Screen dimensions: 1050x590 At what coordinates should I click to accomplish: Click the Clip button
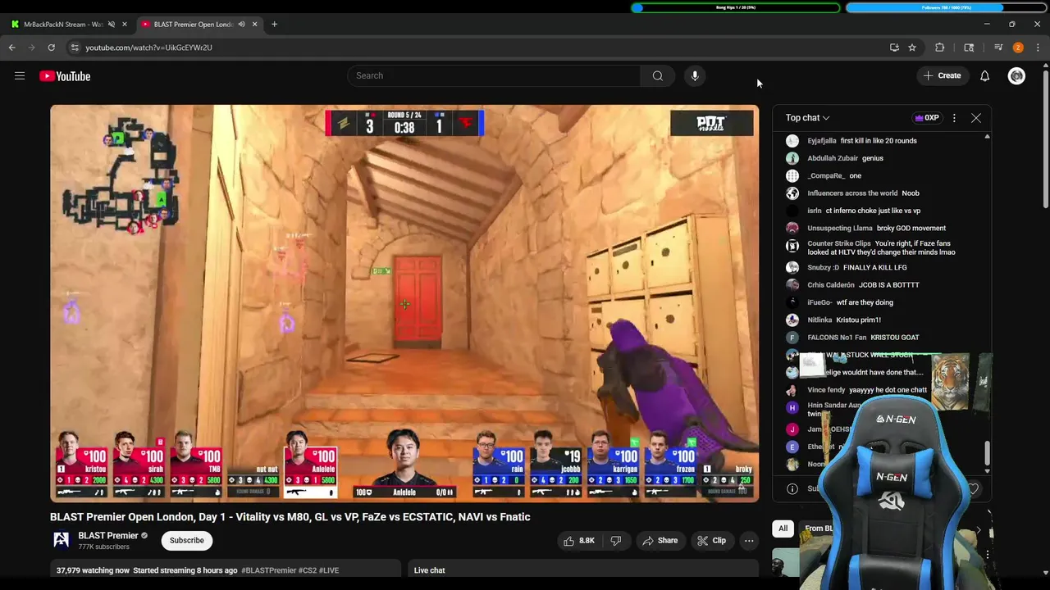(x=711, y=541)
